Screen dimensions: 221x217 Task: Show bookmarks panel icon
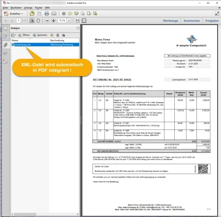pos(5,37)
